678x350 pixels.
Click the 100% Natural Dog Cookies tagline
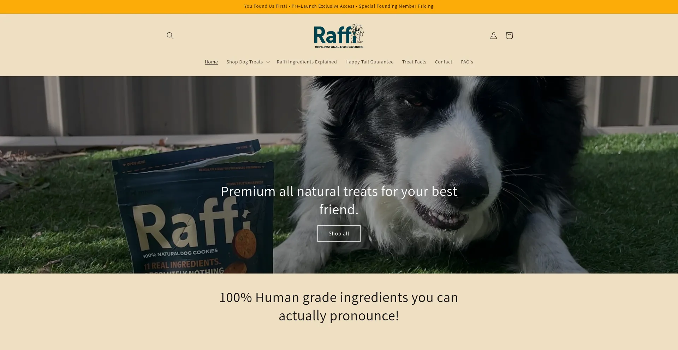point(339,47)
